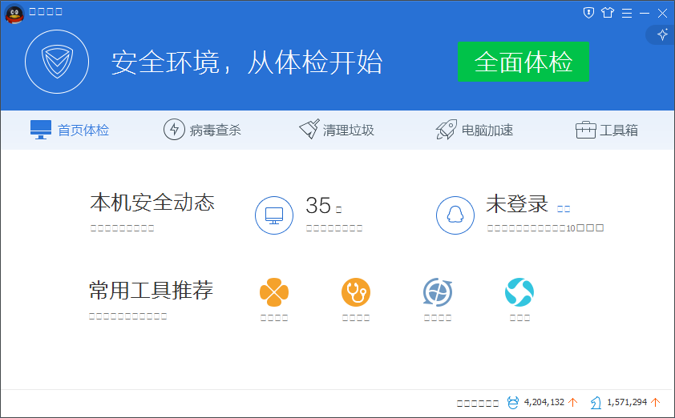Image resolution: width=675 pixels, height=418 pixels.
Task: Click the green 全面体检 button
Action: (x=523, y=62)
